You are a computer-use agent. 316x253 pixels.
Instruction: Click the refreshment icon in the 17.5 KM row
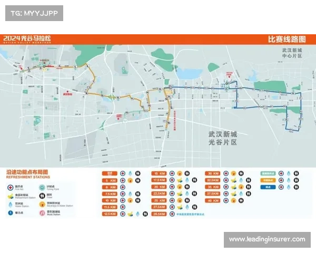180,180
